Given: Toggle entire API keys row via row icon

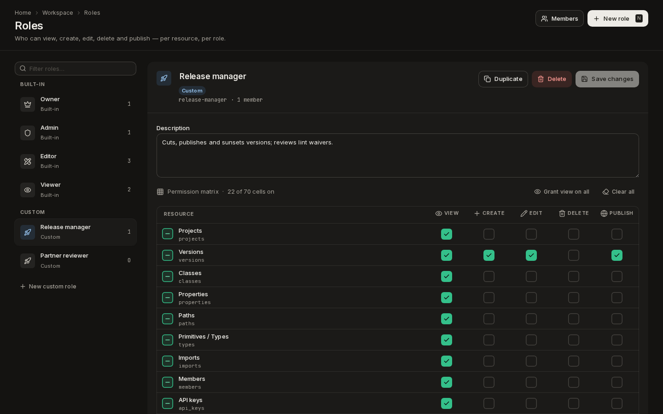Looking at the screenshot, I should pyautogui.click(x=168, y=403).
